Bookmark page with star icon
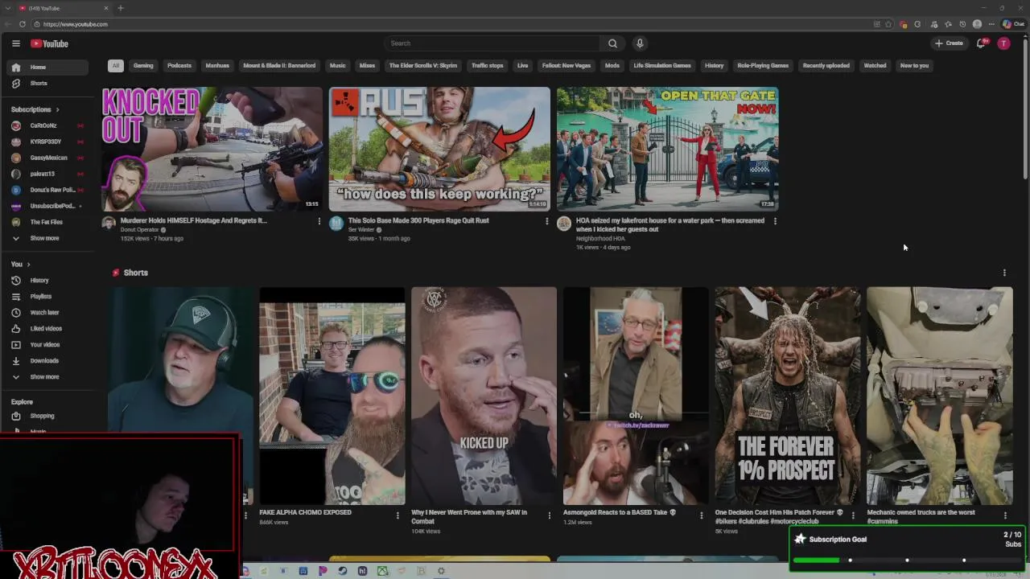The height and width of the screenshot is (579, 1030). pyautogui.click(x=888, y=24)
